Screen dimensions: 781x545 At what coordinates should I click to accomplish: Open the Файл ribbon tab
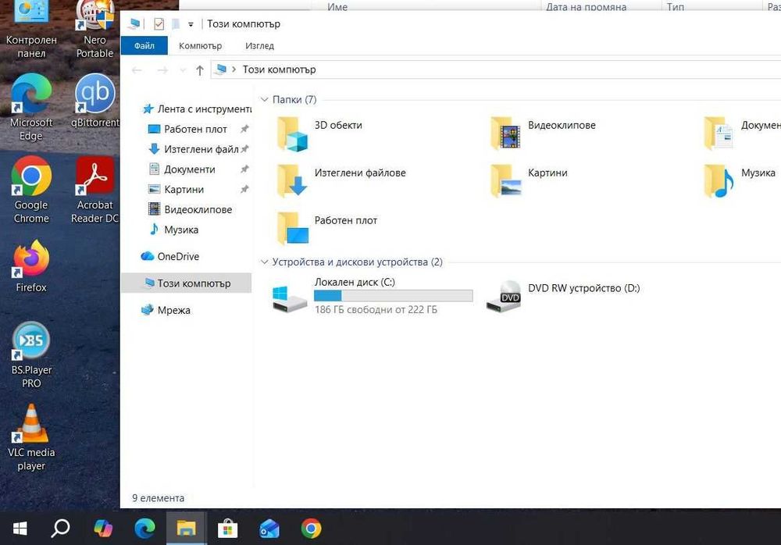pos(144,46)
